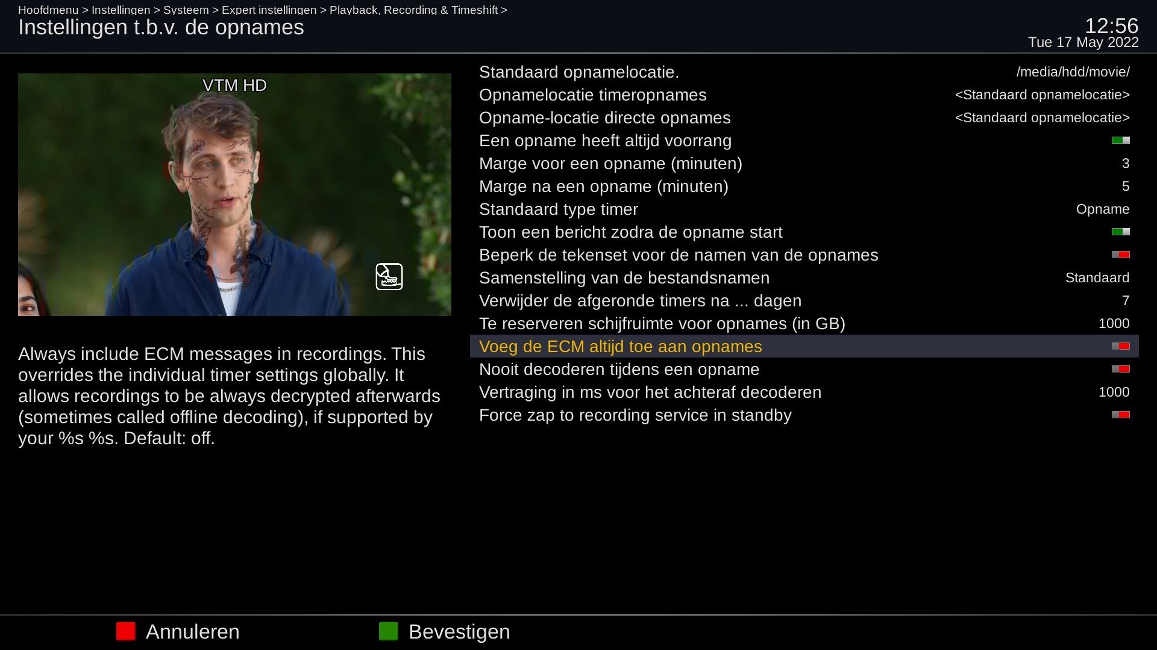The image size is (1157, 650).
Task: Click the red Annuleren color button
Action: 125,631
